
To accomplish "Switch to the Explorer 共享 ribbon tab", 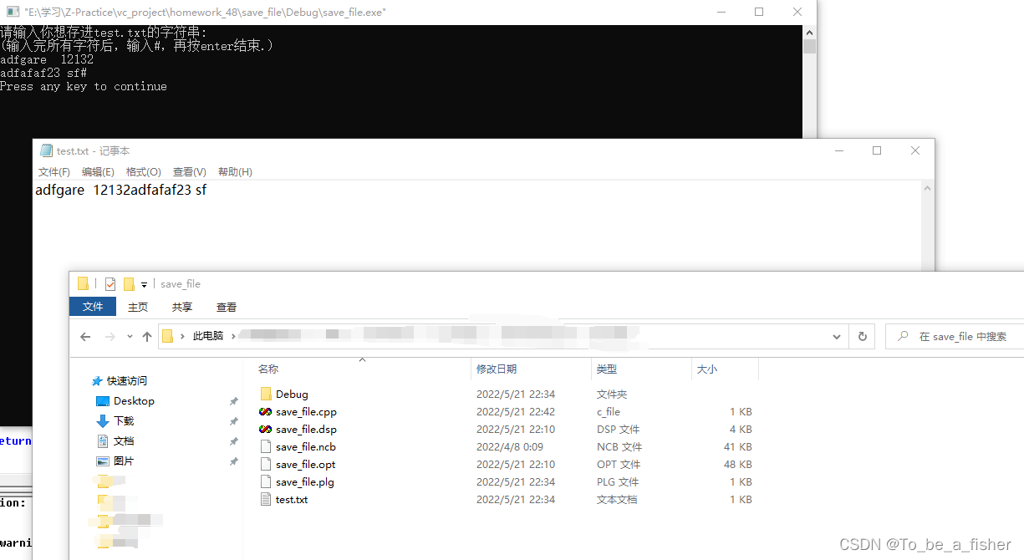I will click(182, 307).
